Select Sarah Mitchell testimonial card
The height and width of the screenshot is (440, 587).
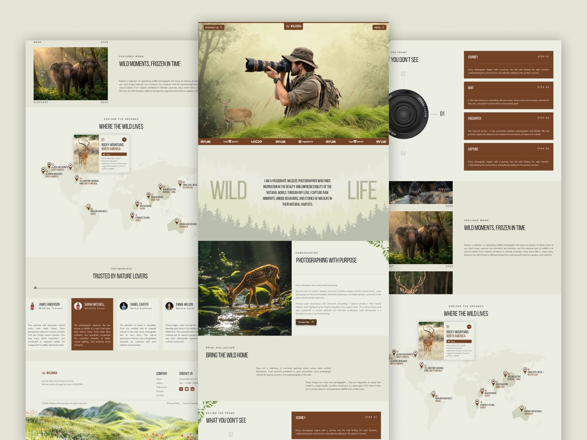tap(92, 324)
